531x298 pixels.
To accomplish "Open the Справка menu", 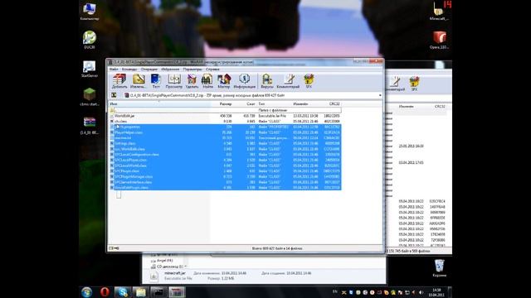I will coord(212,70).
